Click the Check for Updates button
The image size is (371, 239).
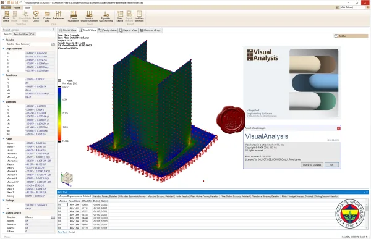(312, 164)
